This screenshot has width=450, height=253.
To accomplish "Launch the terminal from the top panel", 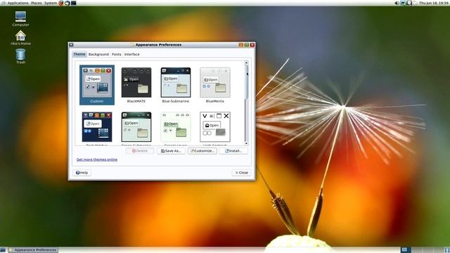I will click(74, 3).
